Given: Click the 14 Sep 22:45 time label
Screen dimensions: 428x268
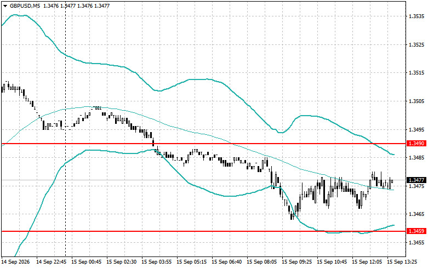Looking at the screenshot, I should coord(52,262).
